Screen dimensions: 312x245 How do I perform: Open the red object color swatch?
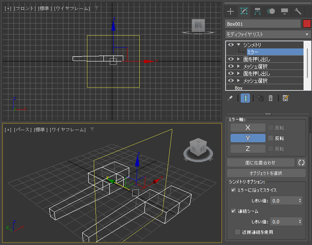coord(307,24)
